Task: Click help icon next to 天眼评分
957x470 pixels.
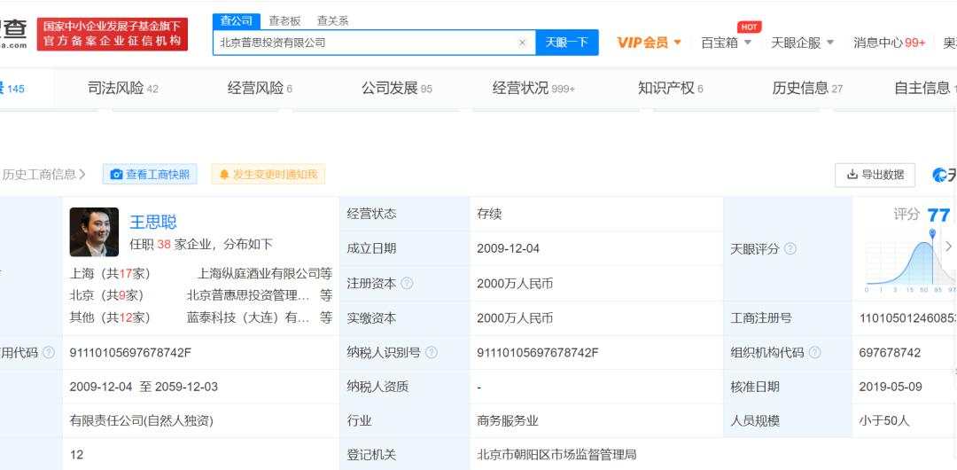Action: [790, 249]
